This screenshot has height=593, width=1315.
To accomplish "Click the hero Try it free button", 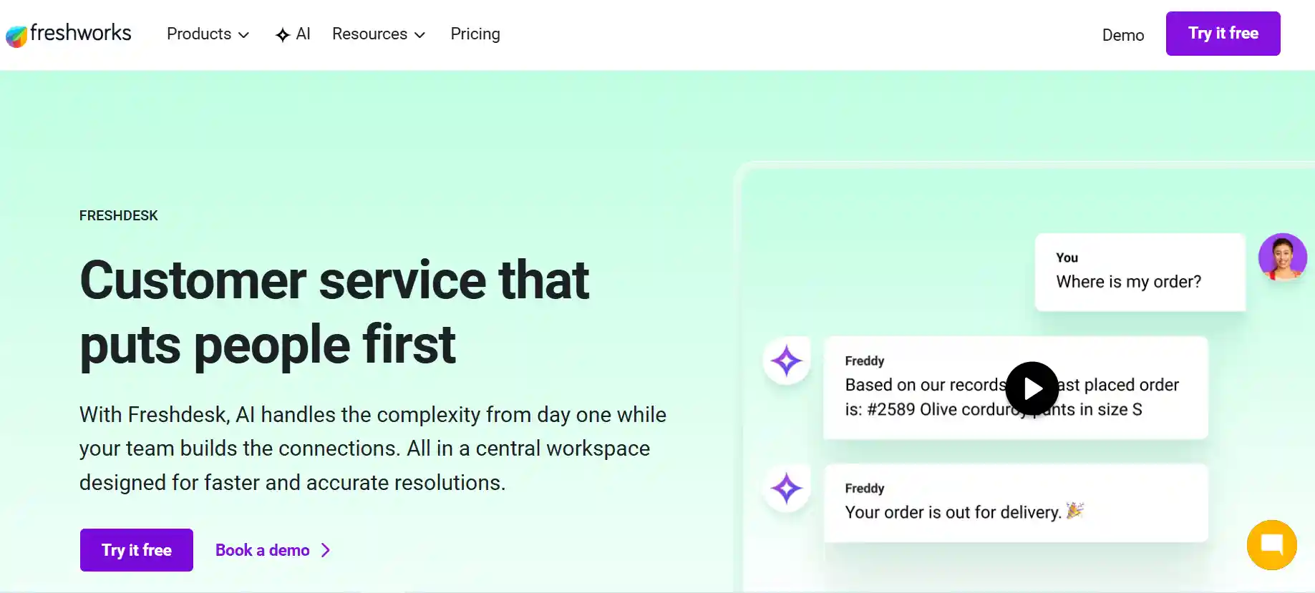I will (137, 550).
